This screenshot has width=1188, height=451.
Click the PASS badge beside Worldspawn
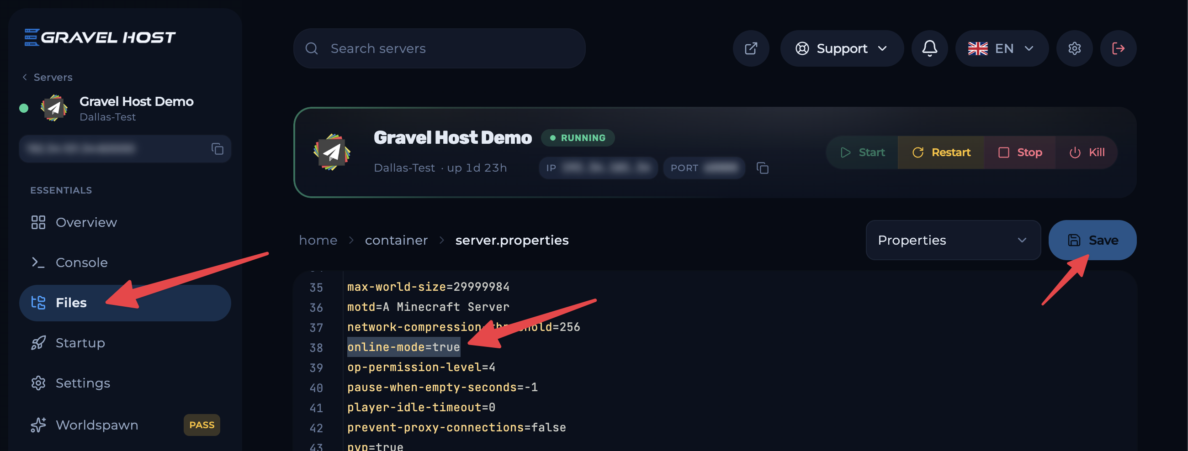coord(202,425)
